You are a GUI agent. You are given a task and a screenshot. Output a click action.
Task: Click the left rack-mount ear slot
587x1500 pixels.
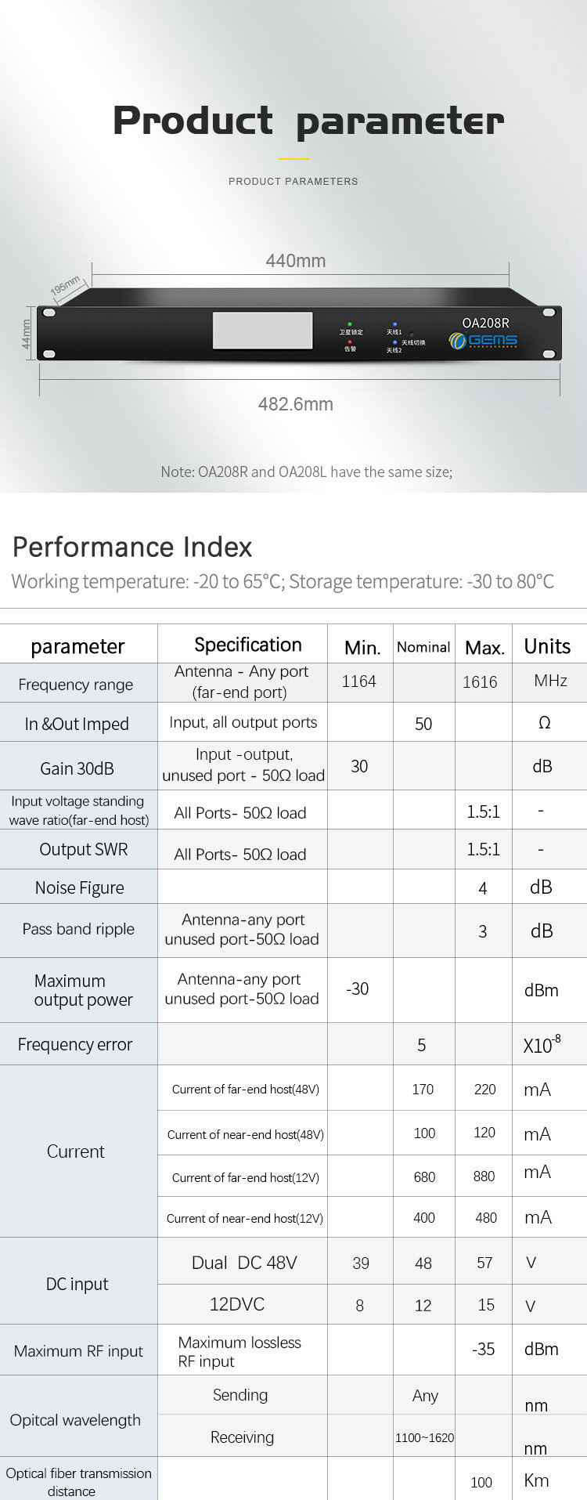point(49,313)
